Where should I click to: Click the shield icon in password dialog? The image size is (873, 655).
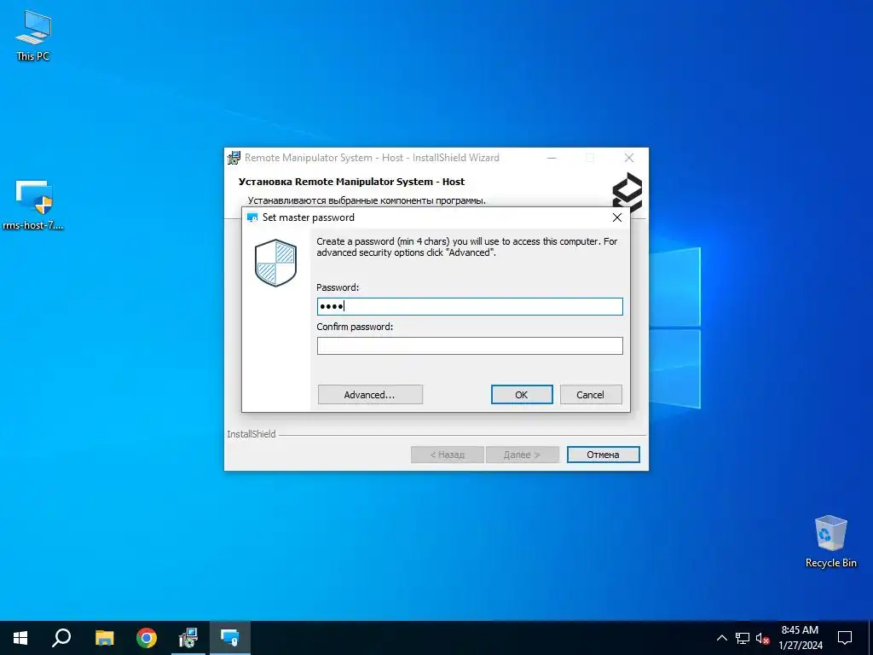275,263
